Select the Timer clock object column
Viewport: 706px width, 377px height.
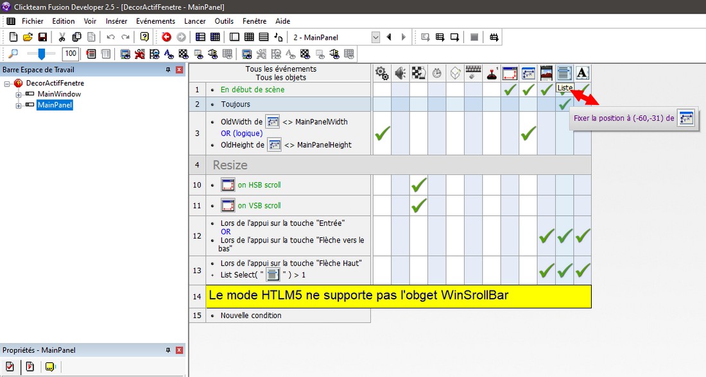point(436,73)
